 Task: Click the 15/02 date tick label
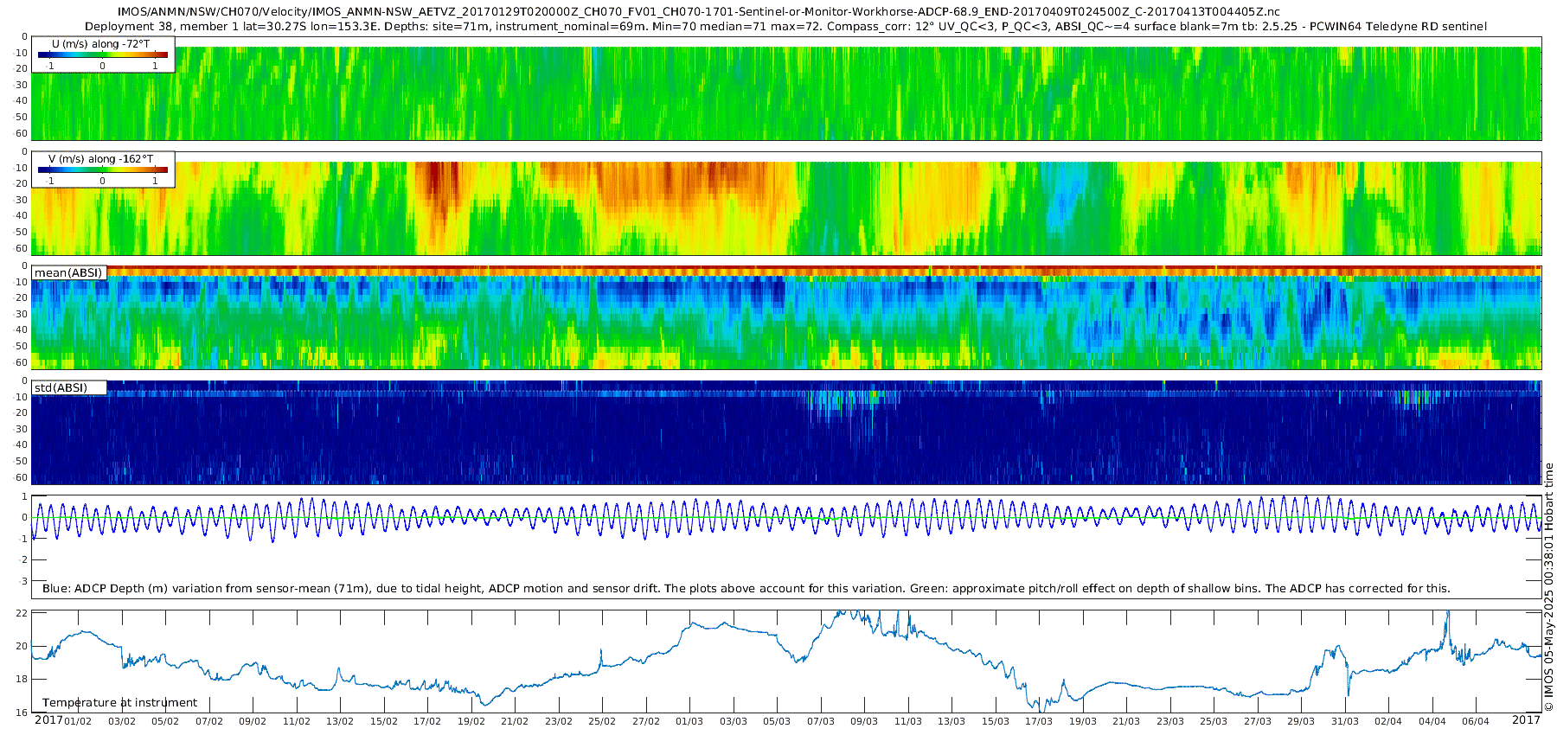coord(384,721)
